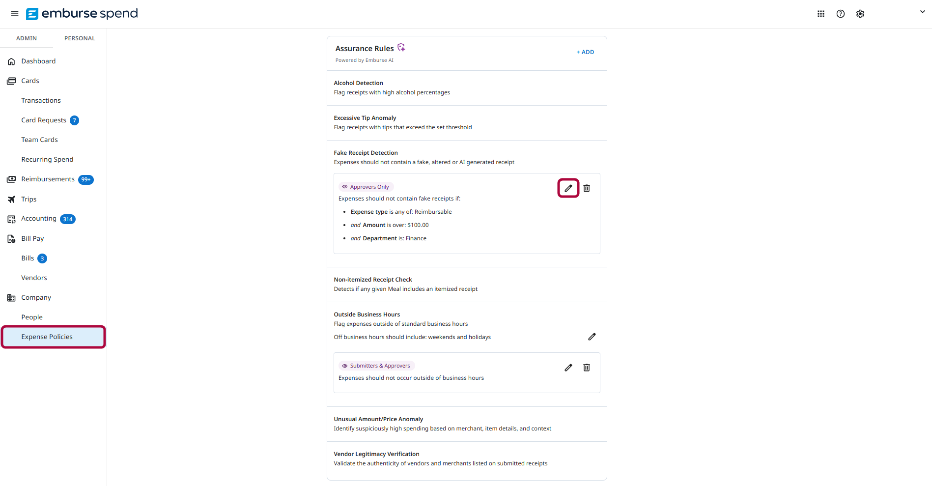Delete the Outside Business Hours rule

(x=587, y=368)
